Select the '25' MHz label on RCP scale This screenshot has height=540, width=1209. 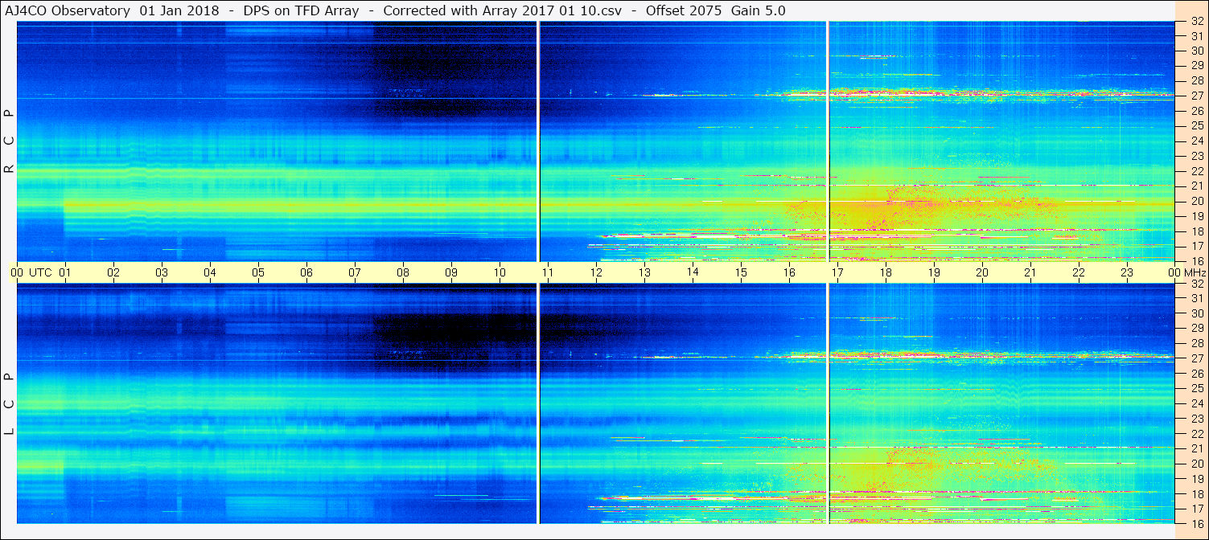[1196, 126]
